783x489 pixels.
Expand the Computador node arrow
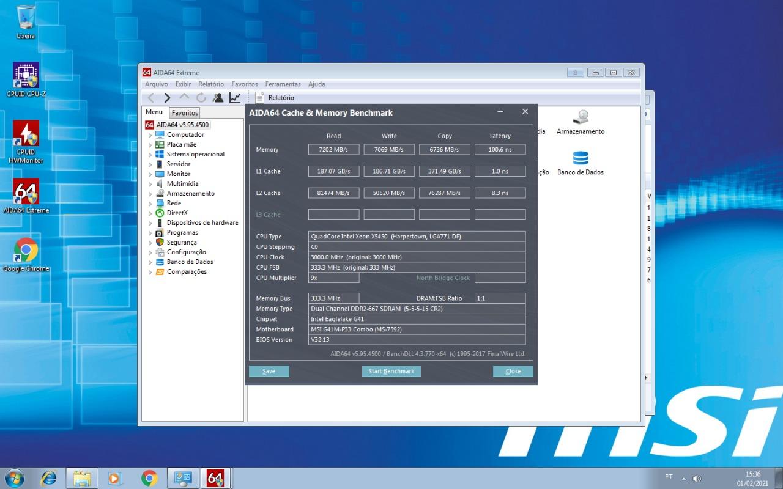150,135
